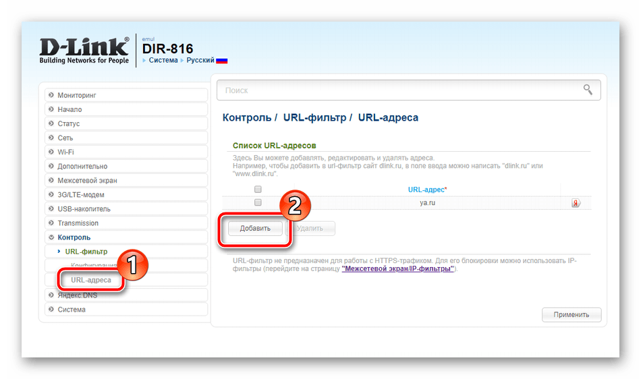Image resolution: width=641 pixels, height=379 pixels.
Task: Expand the 3G/LTE-модем section
Action: click(x=126, y=195)
